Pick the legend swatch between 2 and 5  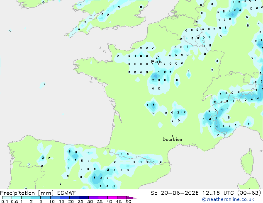[x=36, y=198]
